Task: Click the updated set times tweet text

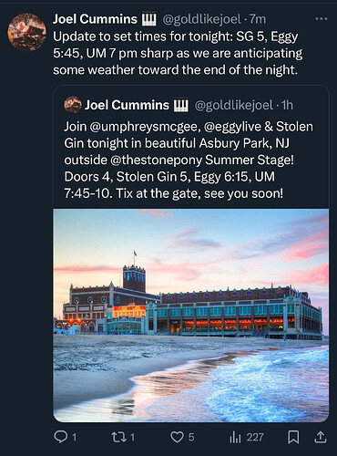Action: (178, 53)
